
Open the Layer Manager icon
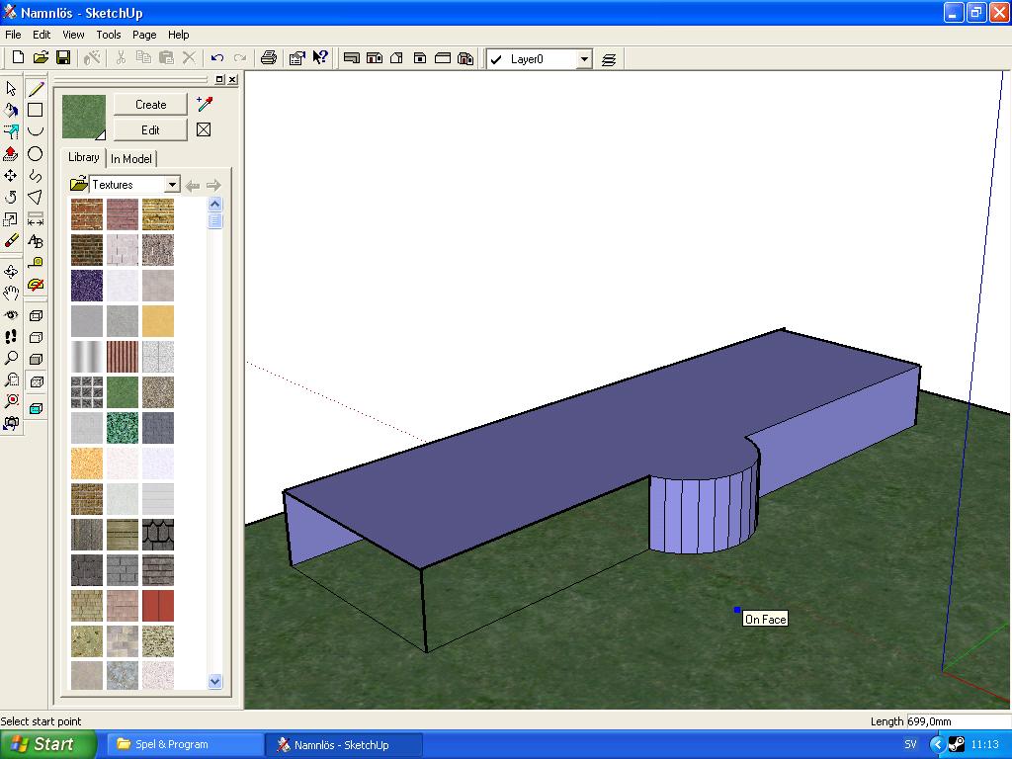[x=609, y=59]
